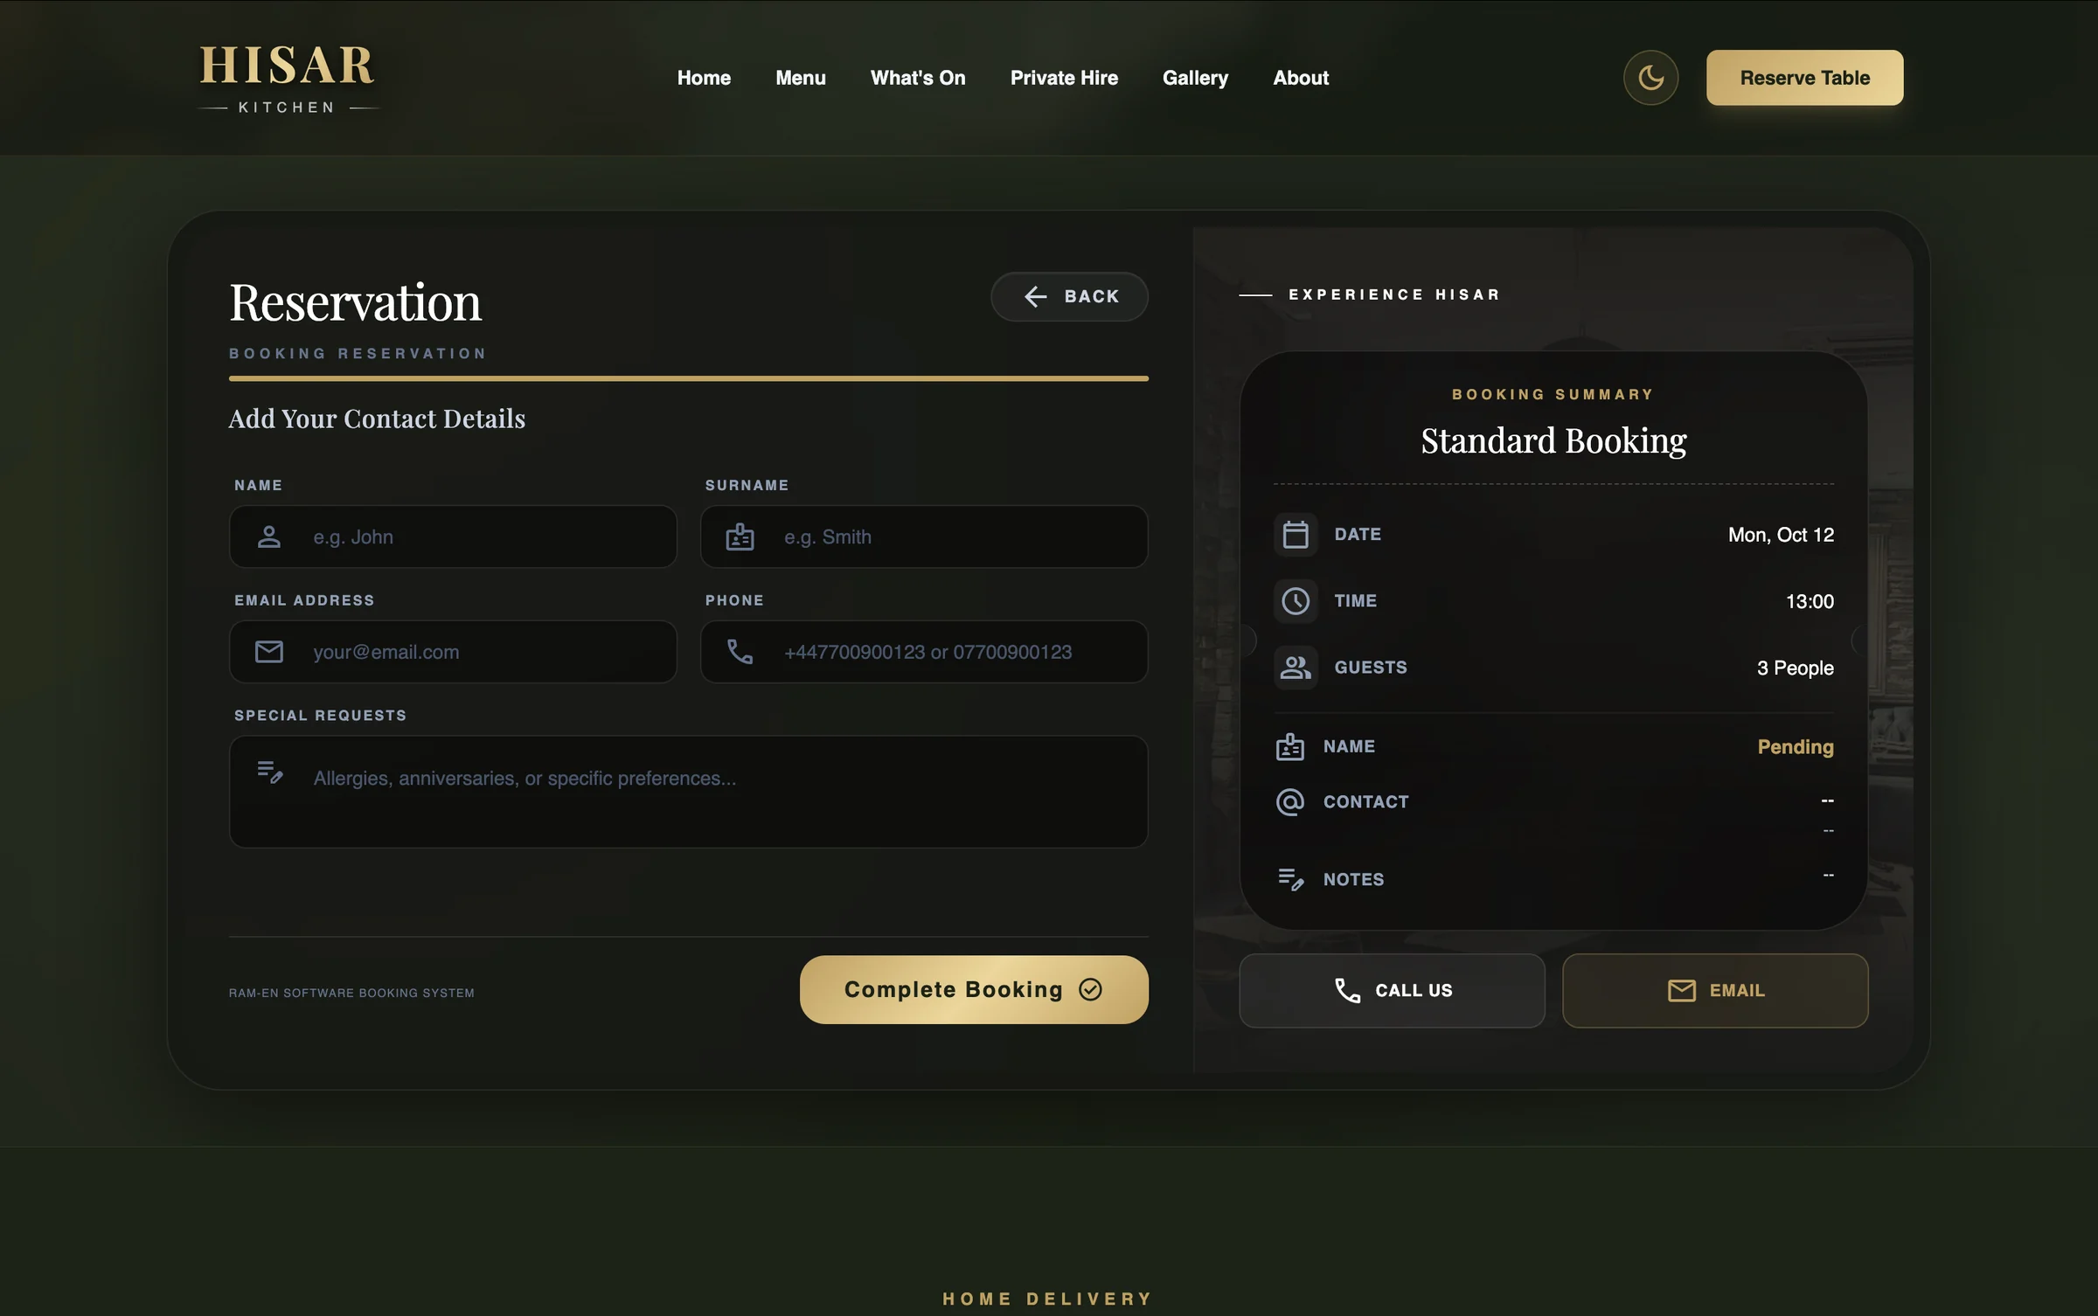2098x1316 pixels.
Task: Click the clock icon beside TIME
Action: tap(1296, 601)
